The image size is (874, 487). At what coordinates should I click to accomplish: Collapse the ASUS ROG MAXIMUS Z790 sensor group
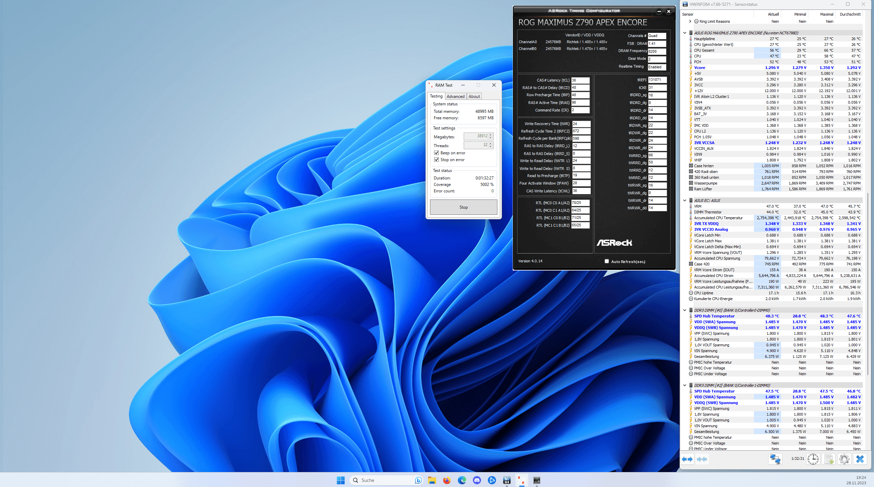(685, 33)
